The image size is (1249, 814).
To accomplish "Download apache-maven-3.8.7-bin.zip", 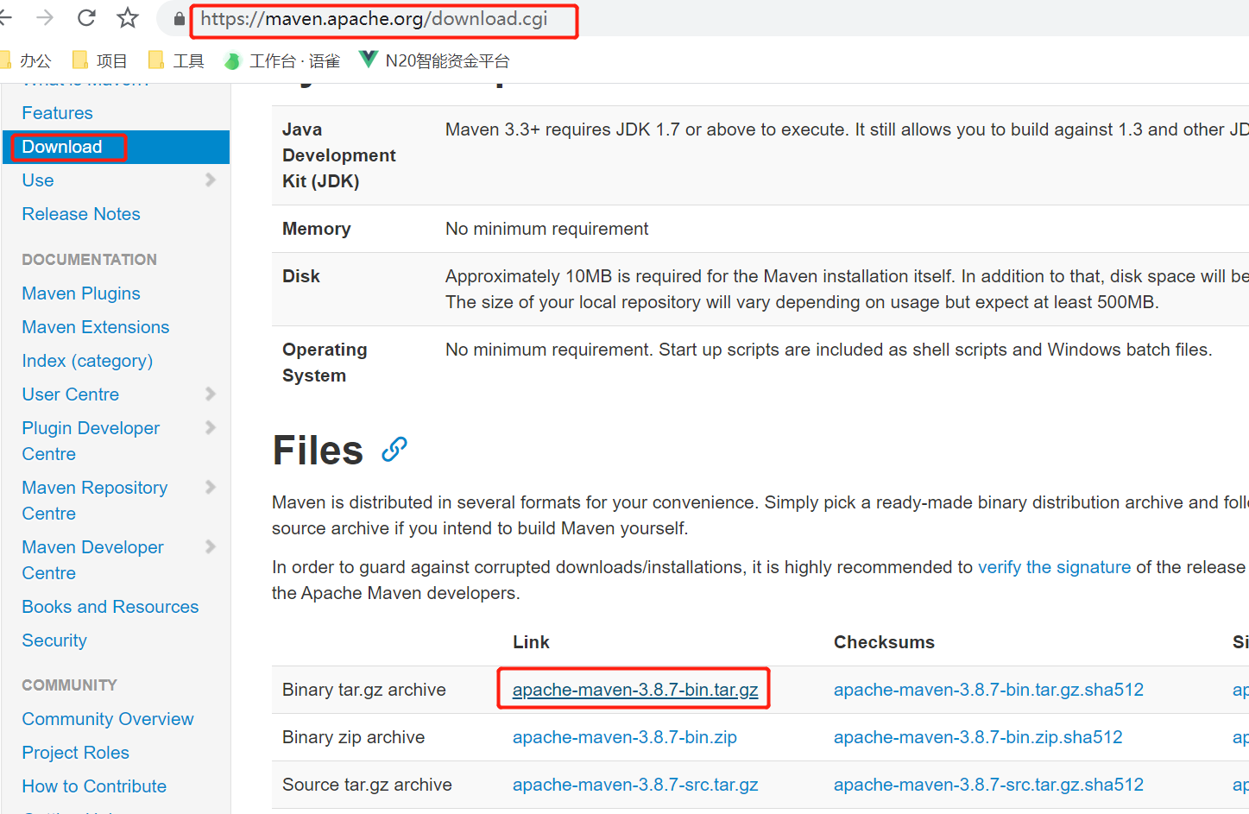I will click(625, 737).
